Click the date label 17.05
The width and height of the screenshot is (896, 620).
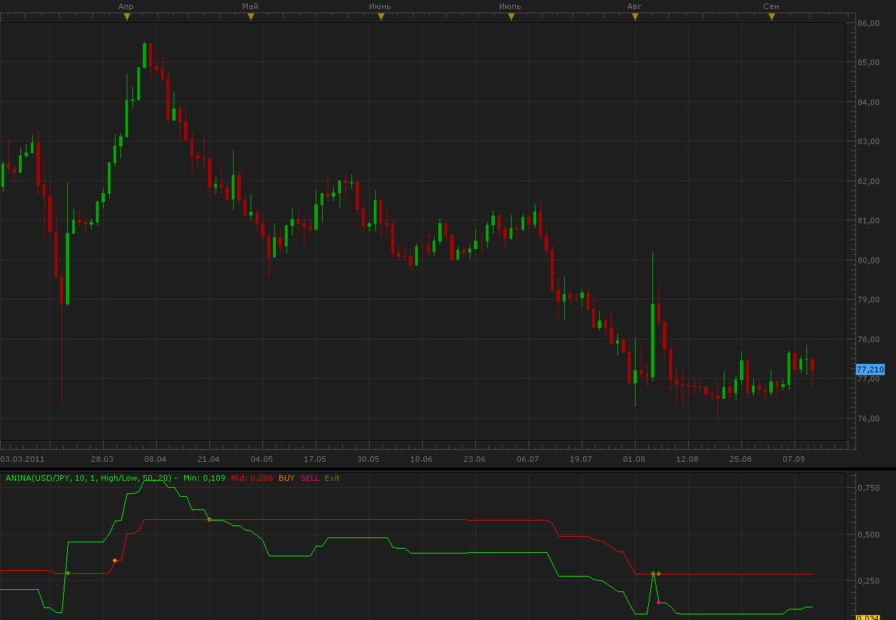click(315, 459)
